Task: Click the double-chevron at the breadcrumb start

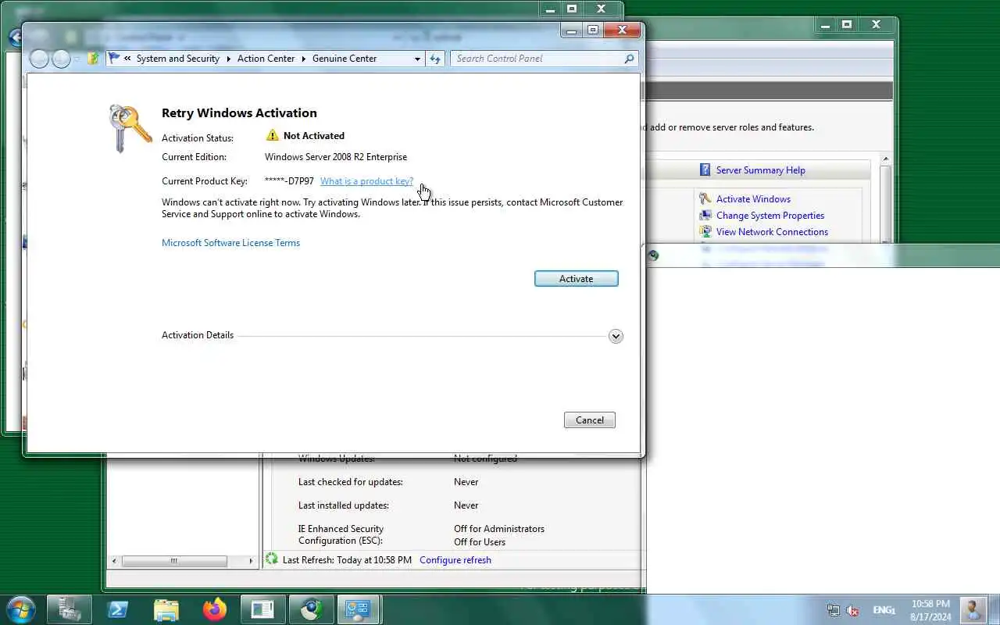Action: (127, 59)
